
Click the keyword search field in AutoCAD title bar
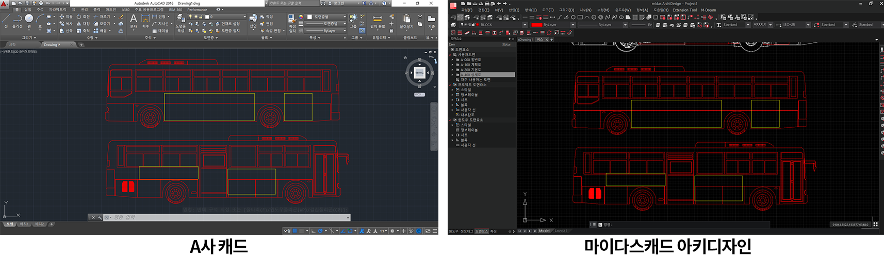pyautogui.click(x=293, y=3)
